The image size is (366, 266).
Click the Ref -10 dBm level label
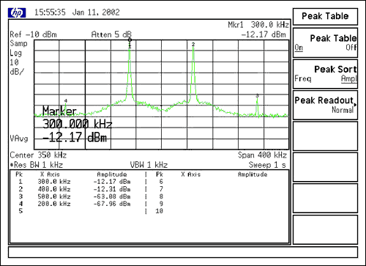pyautogui.click(x=33, y=34)
